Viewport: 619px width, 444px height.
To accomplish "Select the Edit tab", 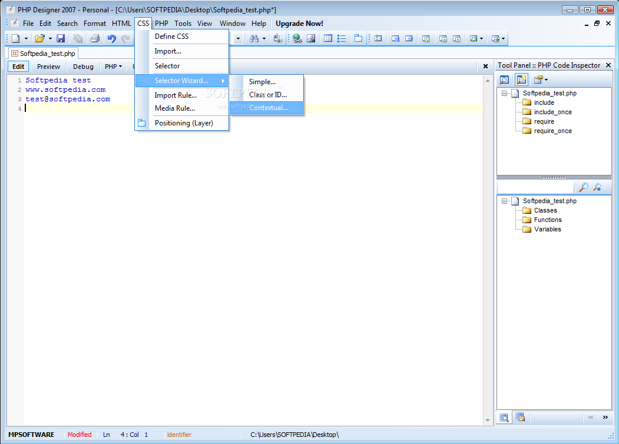I will pyautogui.click(x=18, y=67).
